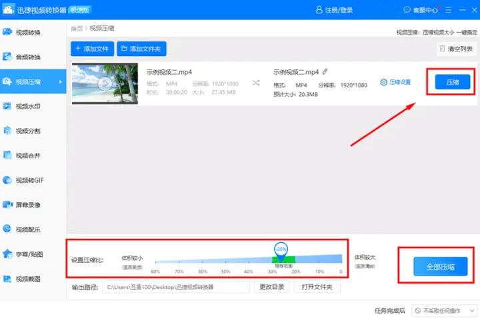Click the 压缩 button for the video
This screenshot has height=319, width=480.
[x=453, y=82]
